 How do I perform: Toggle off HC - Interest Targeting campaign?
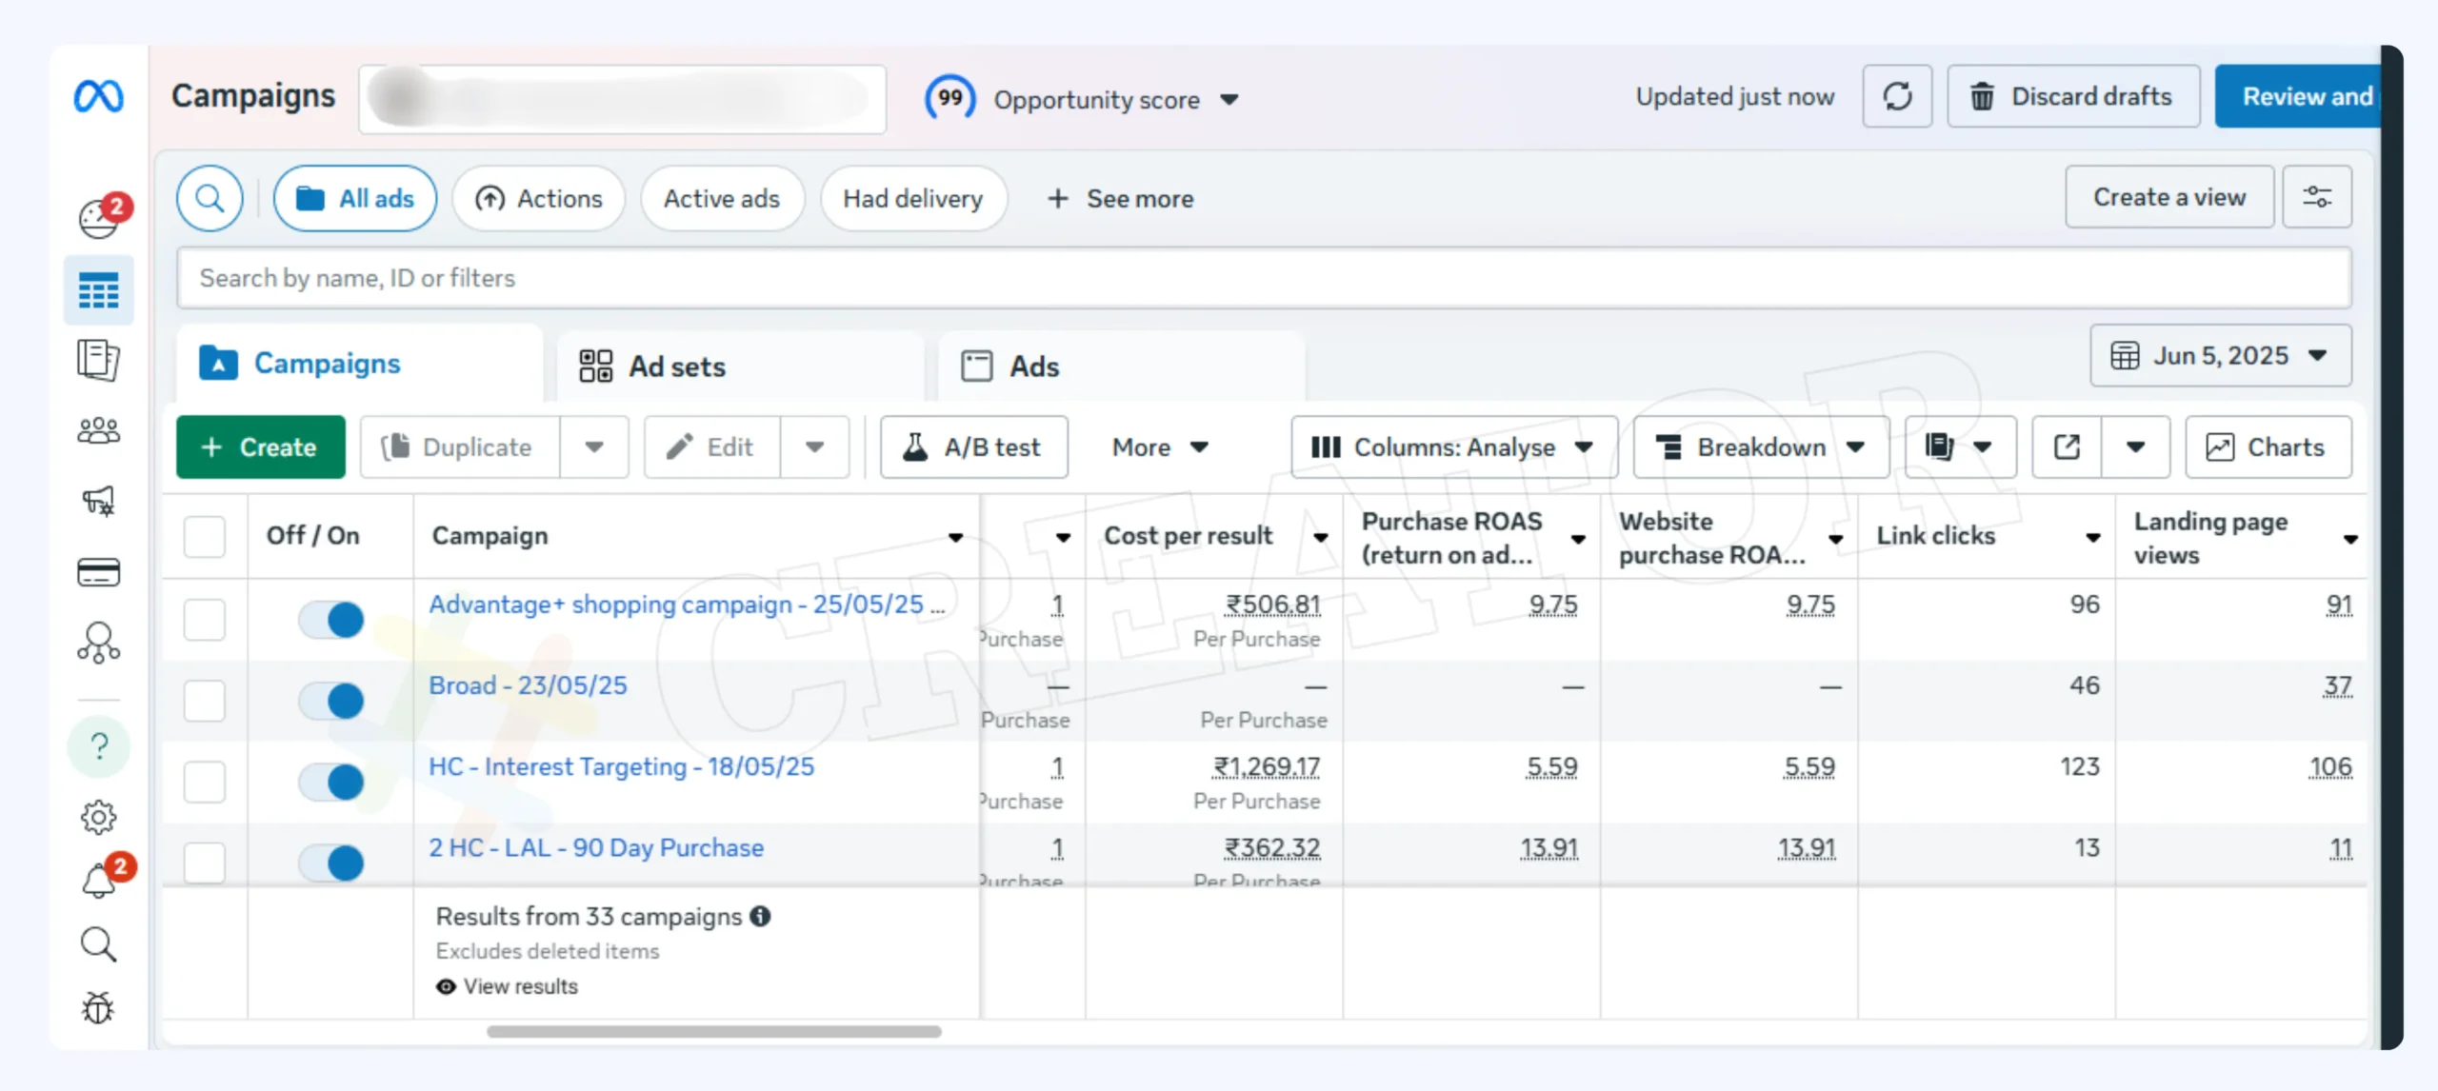[x=331, y=782]
